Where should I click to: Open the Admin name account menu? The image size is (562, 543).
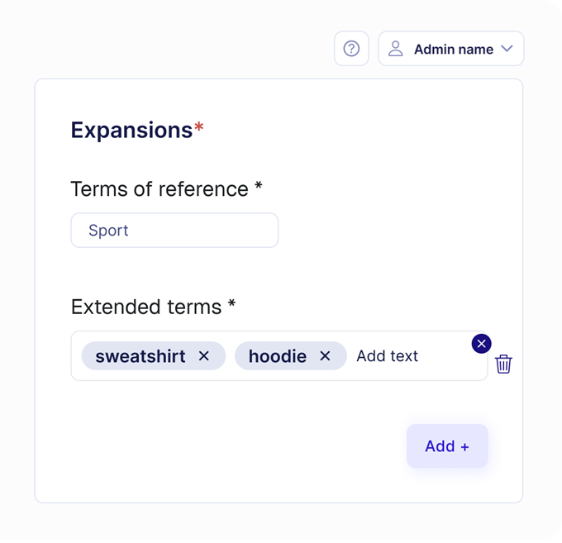(453, 50)
